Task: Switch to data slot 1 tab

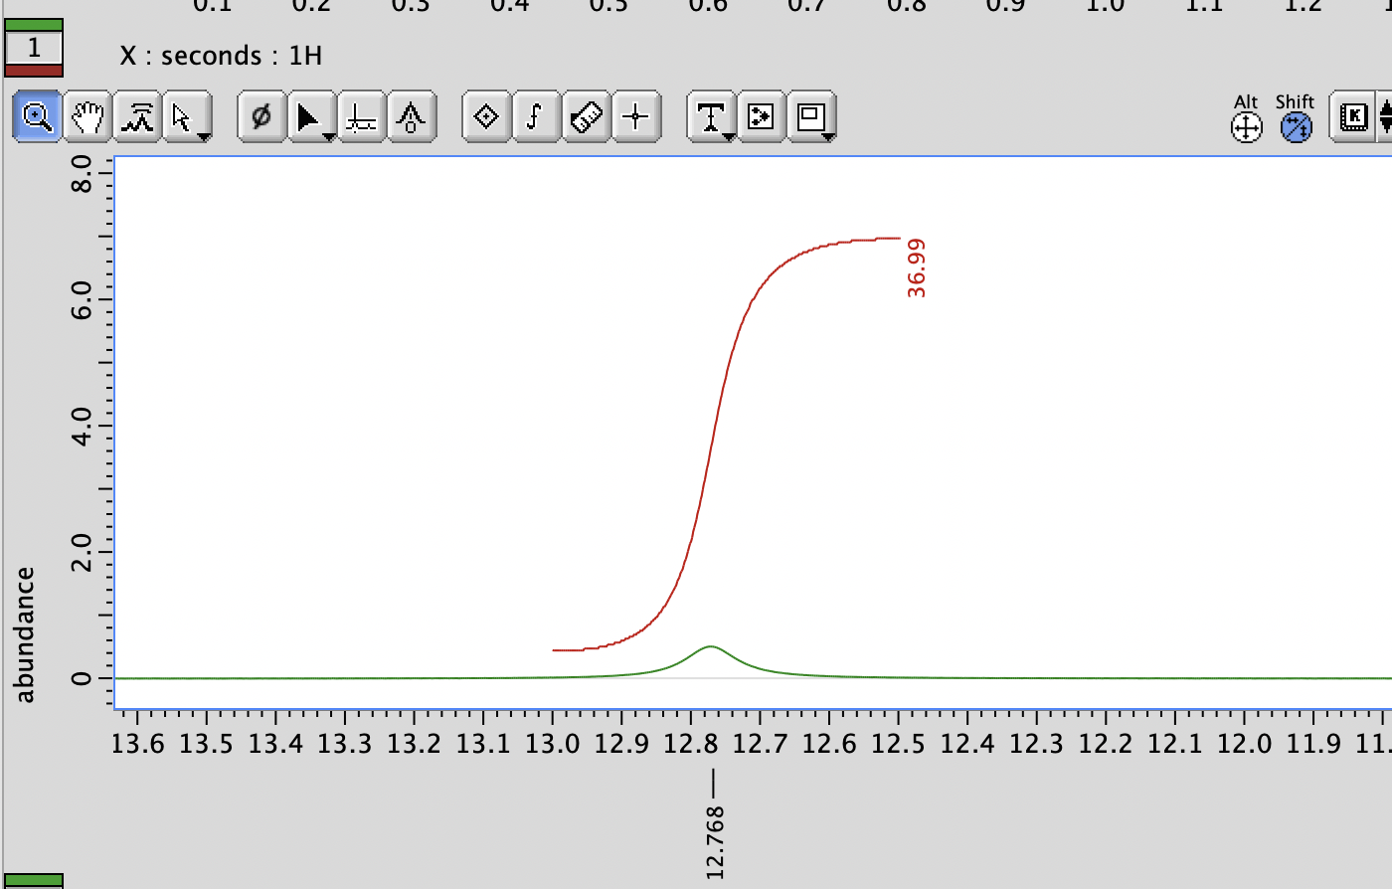Action: pyautogui.click(x=35, y=45)
